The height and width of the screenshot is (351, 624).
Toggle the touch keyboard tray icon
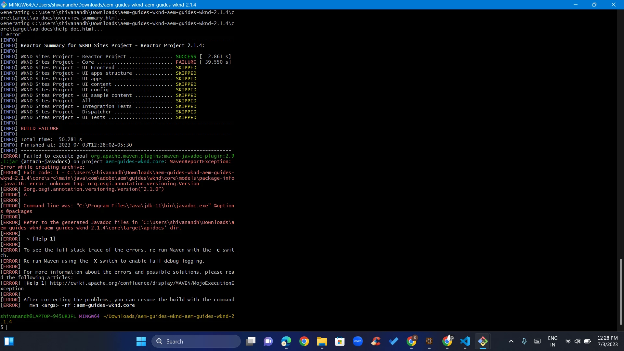point(537,341)
